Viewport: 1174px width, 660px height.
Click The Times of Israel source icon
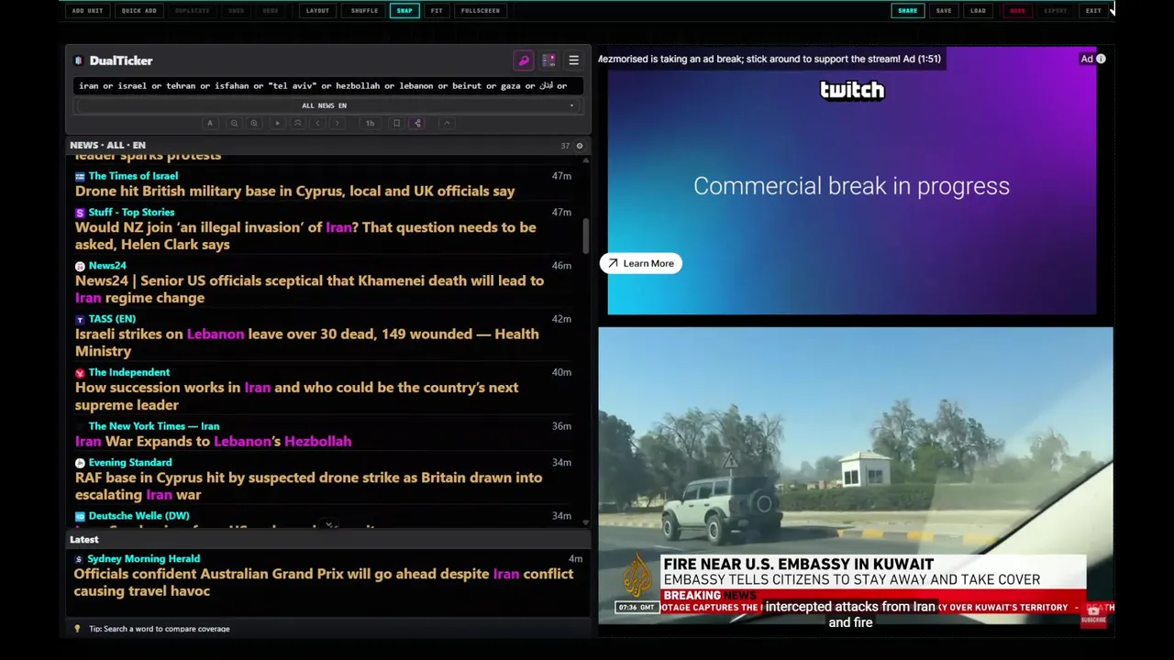point(80,176)
